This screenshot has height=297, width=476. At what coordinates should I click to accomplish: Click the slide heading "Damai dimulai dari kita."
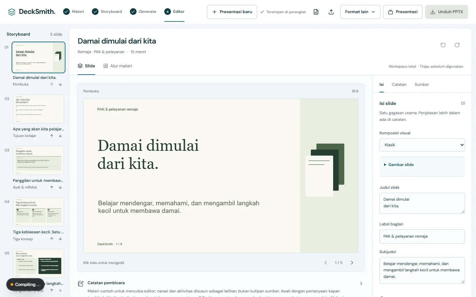[148, 154]
